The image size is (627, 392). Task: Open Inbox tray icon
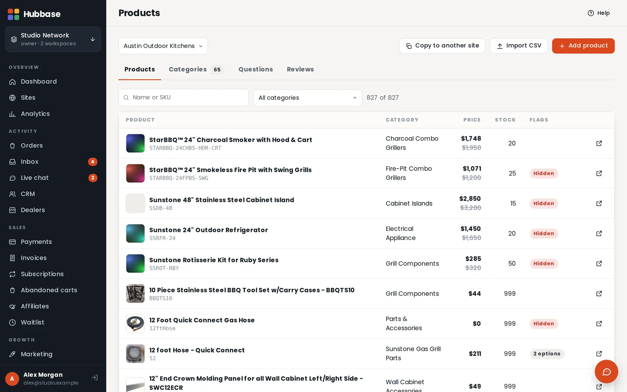coord(12,162)
